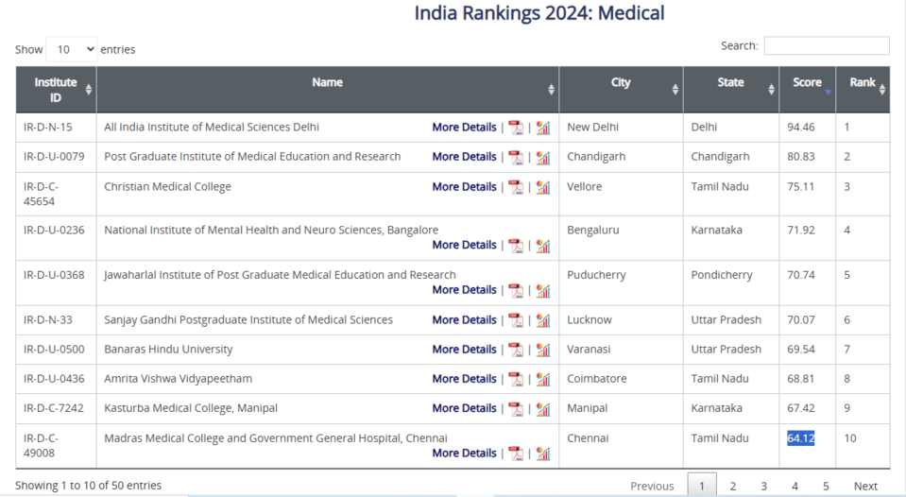Click the highlighted score 64.12
The width and height of the screenshot is (906, 497).
tap(801, 438)
